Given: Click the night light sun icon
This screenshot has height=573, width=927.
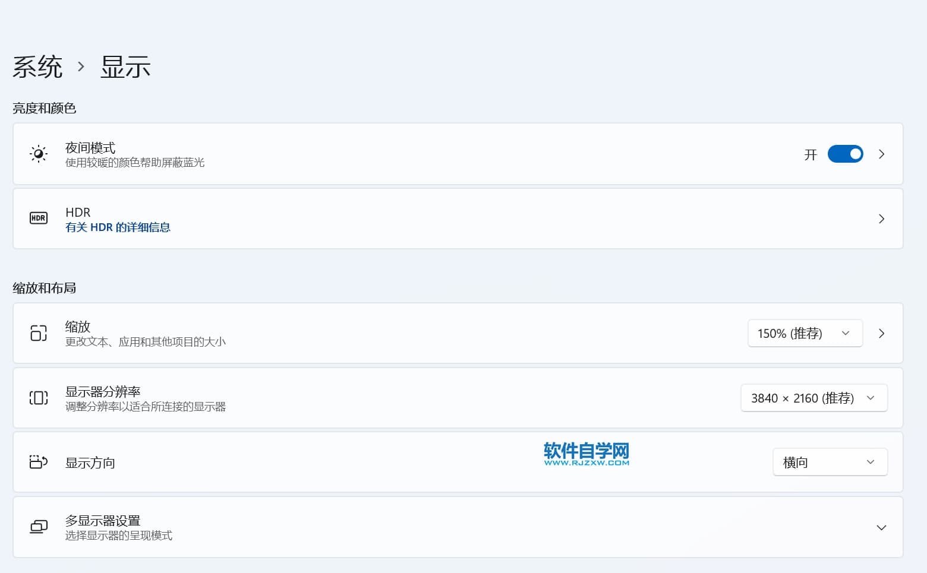Looking at the screenshot, I should click(39, 154).
